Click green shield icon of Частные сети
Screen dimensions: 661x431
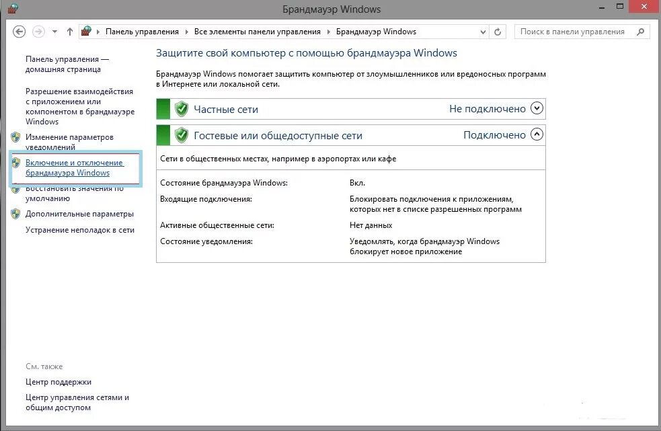182,109
